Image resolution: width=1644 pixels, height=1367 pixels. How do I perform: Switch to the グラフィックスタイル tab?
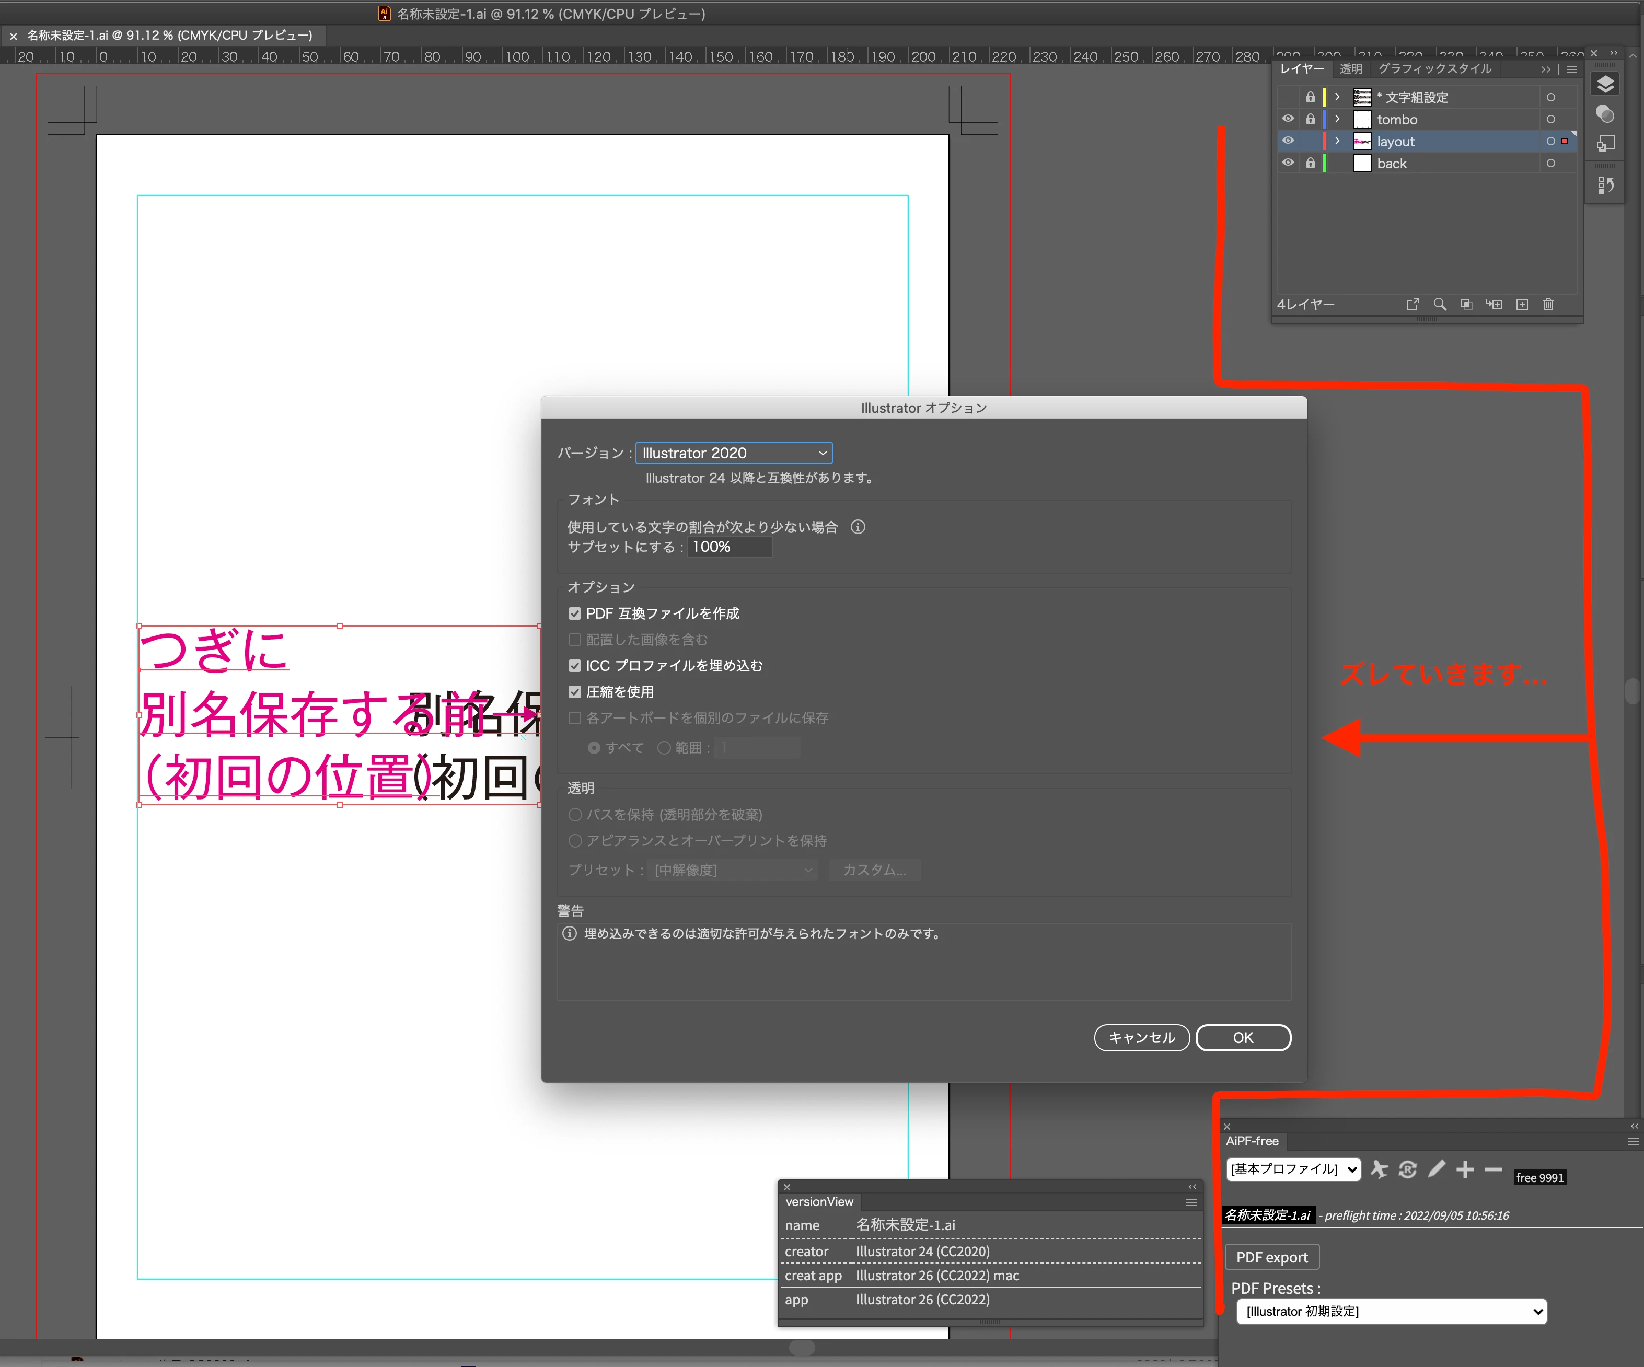(1434, 69)
